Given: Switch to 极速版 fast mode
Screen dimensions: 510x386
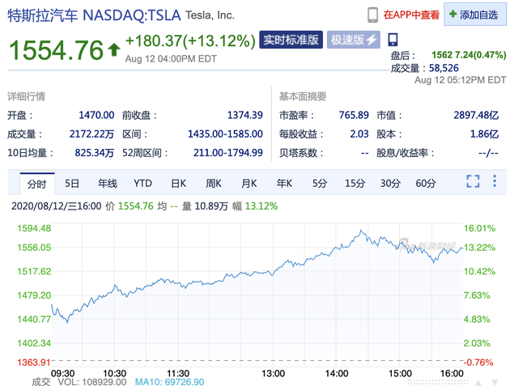Looking at the screenshot, I should pos(353,40).
